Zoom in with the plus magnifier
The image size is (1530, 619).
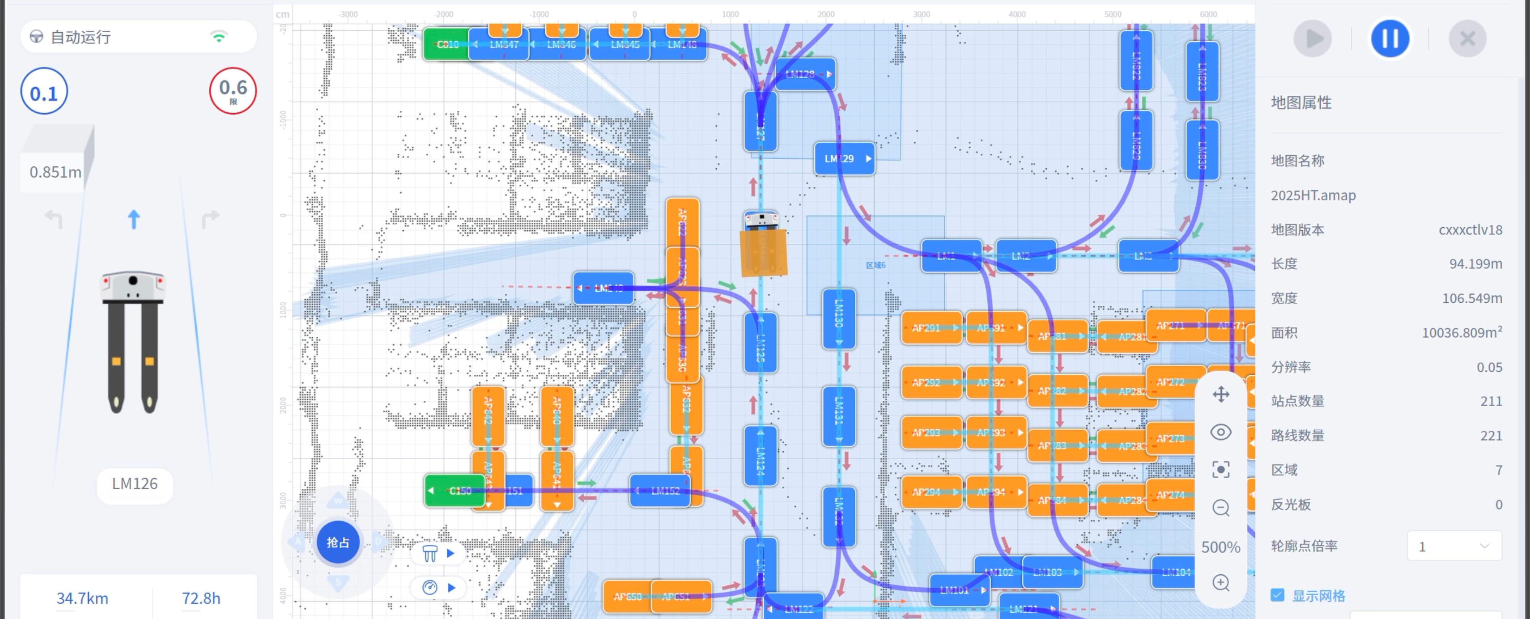[x=1220, y=583]
